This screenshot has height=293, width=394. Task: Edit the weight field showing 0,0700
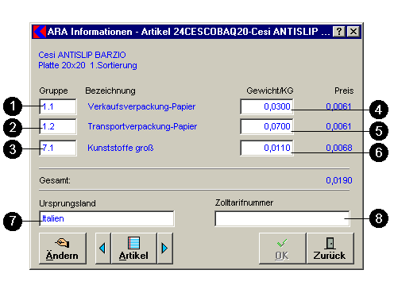(267, 126)
